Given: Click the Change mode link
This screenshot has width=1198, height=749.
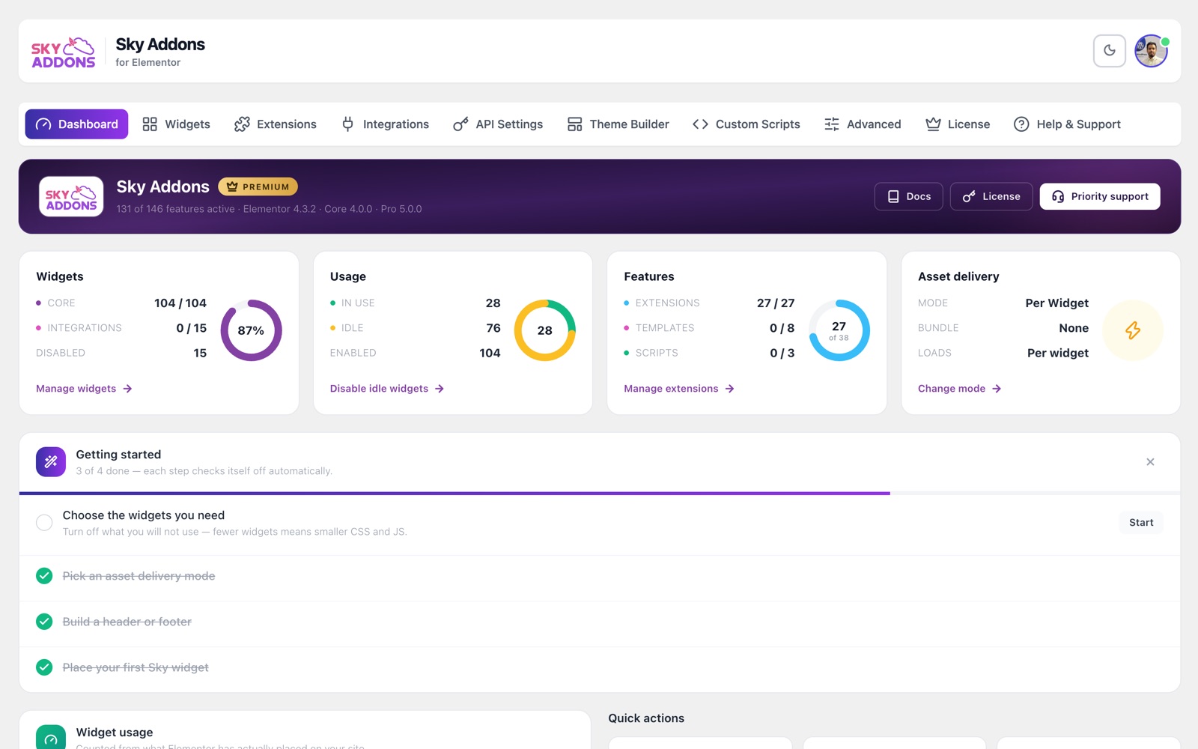Looking at the screenshot, I should coord(959,389).
